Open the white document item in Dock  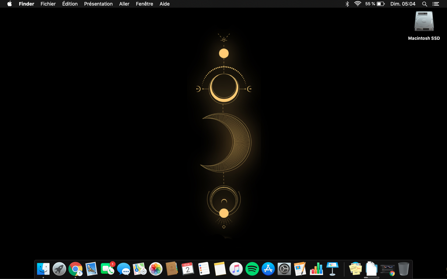[x=372, y=269]
